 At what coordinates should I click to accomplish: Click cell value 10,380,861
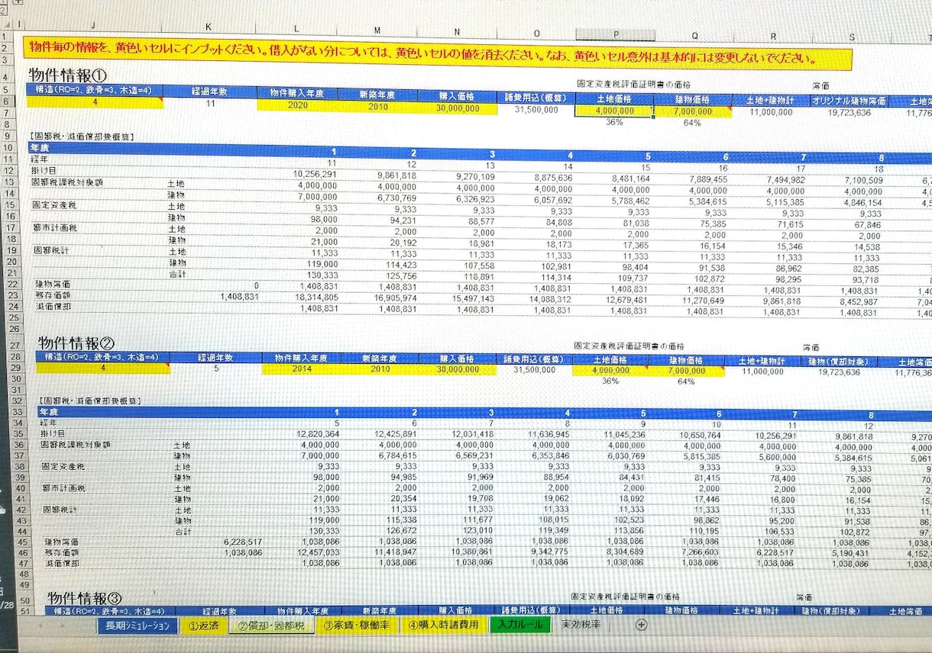click(473, 551)
